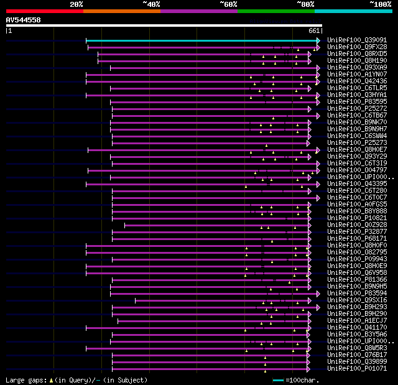This screenshot has width=398, height=385.
Task: Select the UniRef100_C6TLR5 label
Action: (x=357, y=88)
